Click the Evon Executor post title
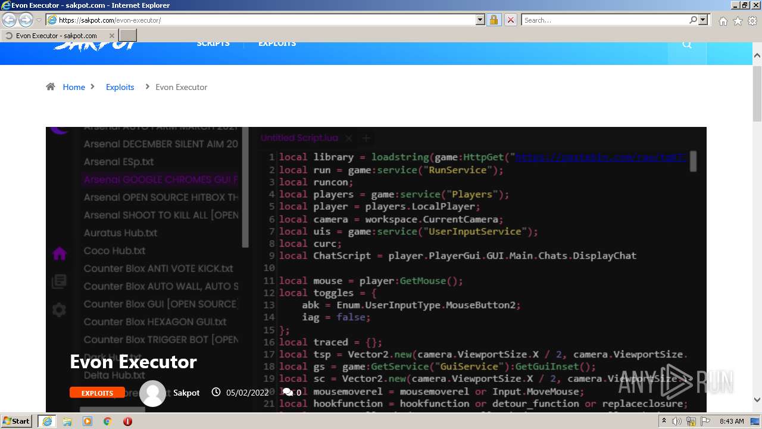Viewport: 762px width, 429px height. tap(133, 362)
